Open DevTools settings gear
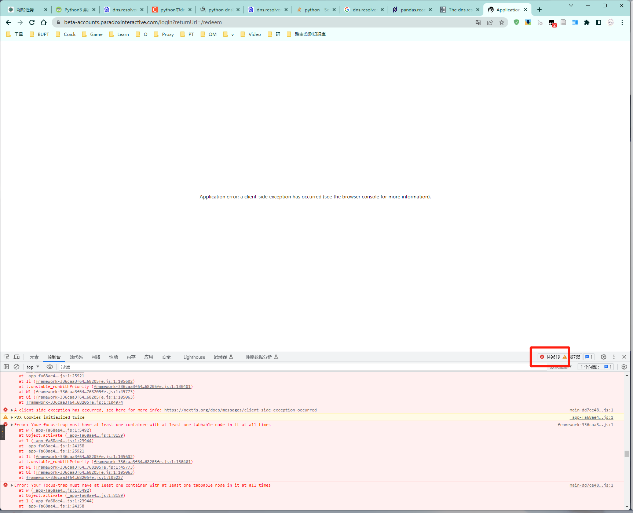The image size is (633, 513). point(603,356)
